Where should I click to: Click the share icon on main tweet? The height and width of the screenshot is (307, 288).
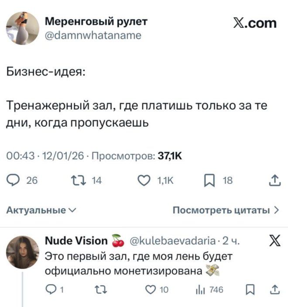(x=274, y=180)
